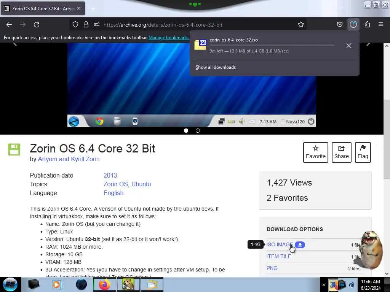
Task: Click the download progress bar
Action: [x=272, y=46]
